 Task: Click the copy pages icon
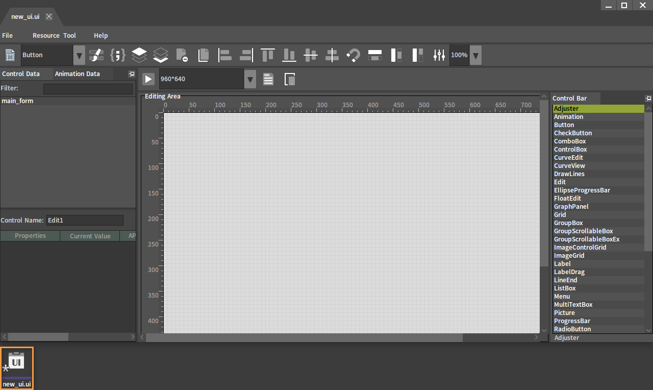pyautogui.click(x=204, y=55)
